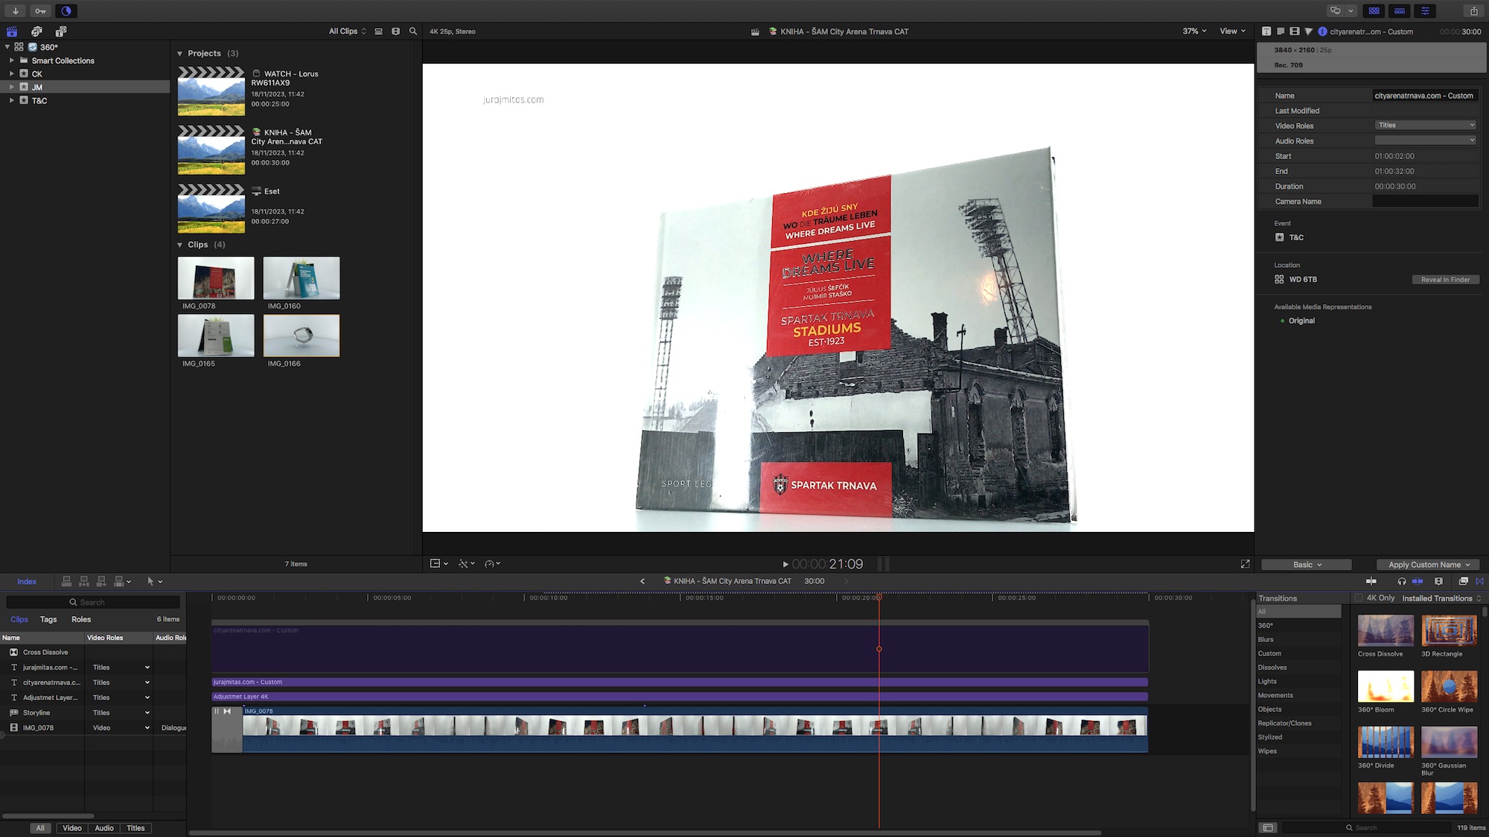Toggle skimming in the timeline
Image resolution: width=1489 pixels, height=837 pixels.
pos(1371,581)
